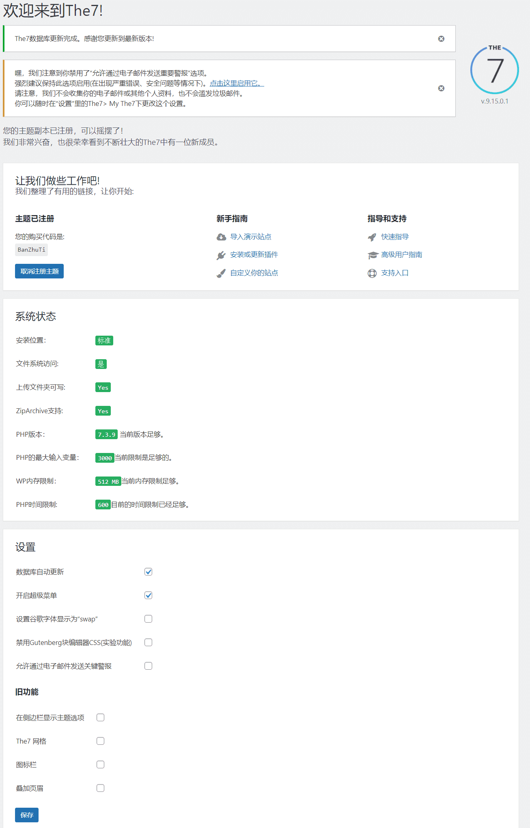
Task: Enable 禁用Gutenberg块编辑器CSS checkbox
Action: click(149, 643)
